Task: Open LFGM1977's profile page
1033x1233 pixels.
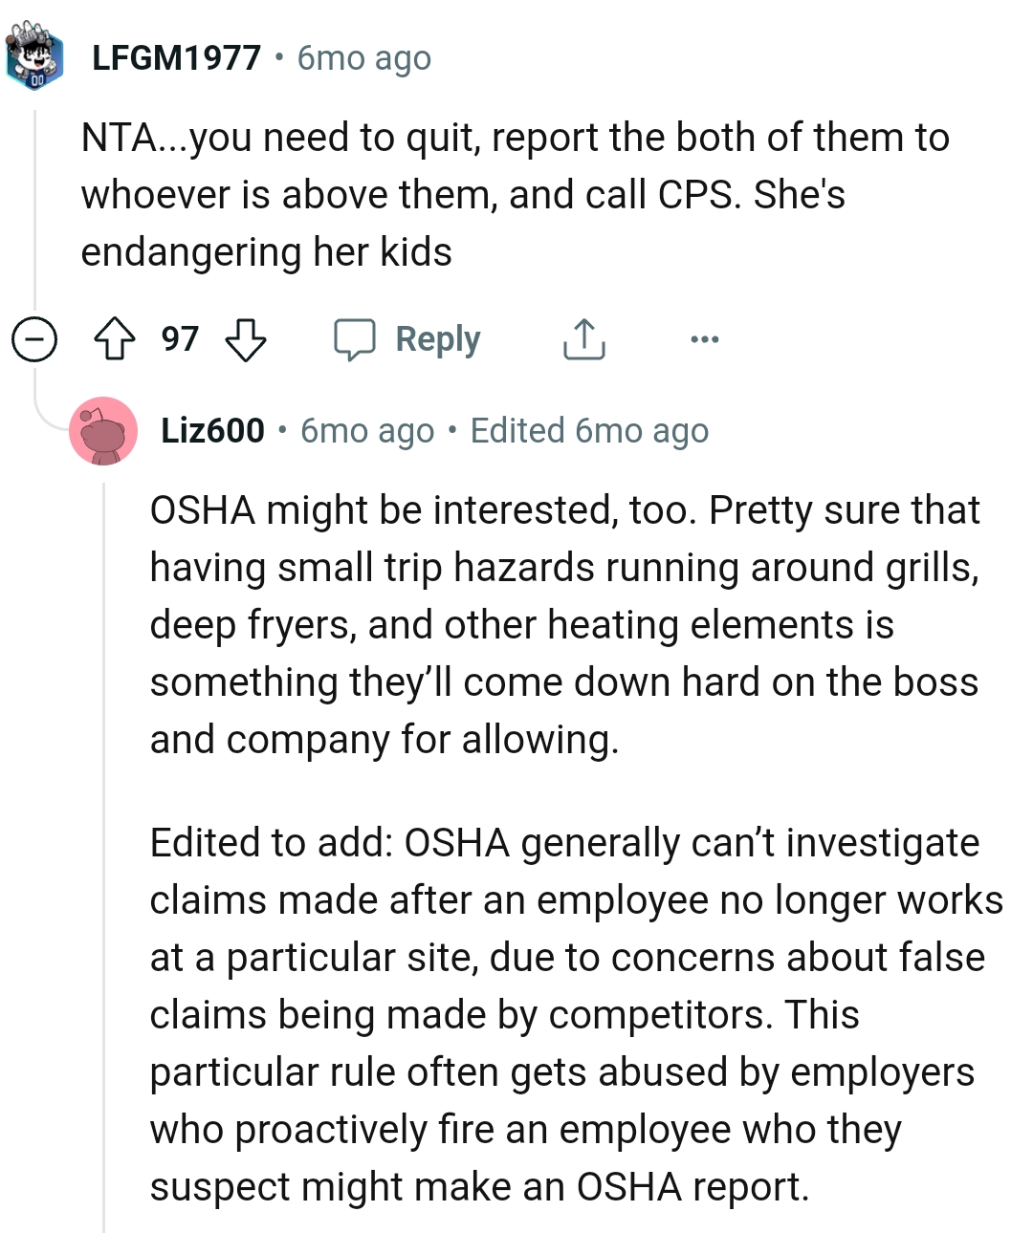Action: pyautogui.click(x=175, y=57)
